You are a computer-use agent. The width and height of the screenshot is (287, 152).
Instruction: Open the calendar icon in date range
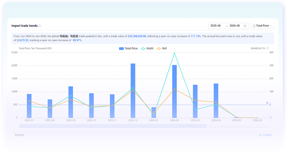[x=245, y=26]
